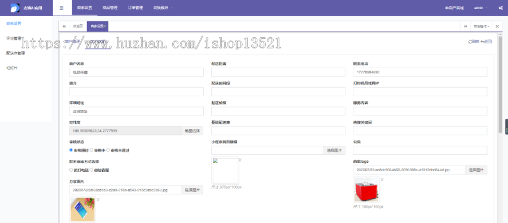Remove the 商家logo thumbnail with its x
Viewport: 508px width, 223px height.
coord(382,180)
